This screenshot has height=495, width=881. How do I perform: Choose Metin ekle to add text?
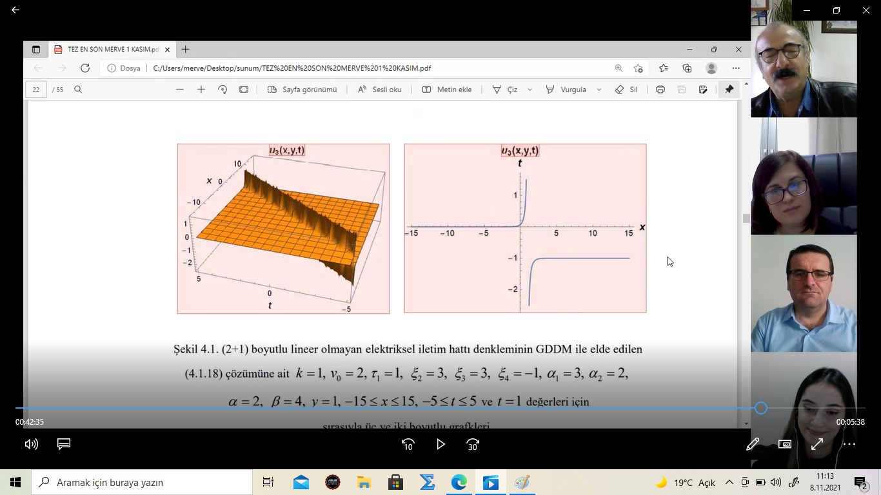pos(447,90)
